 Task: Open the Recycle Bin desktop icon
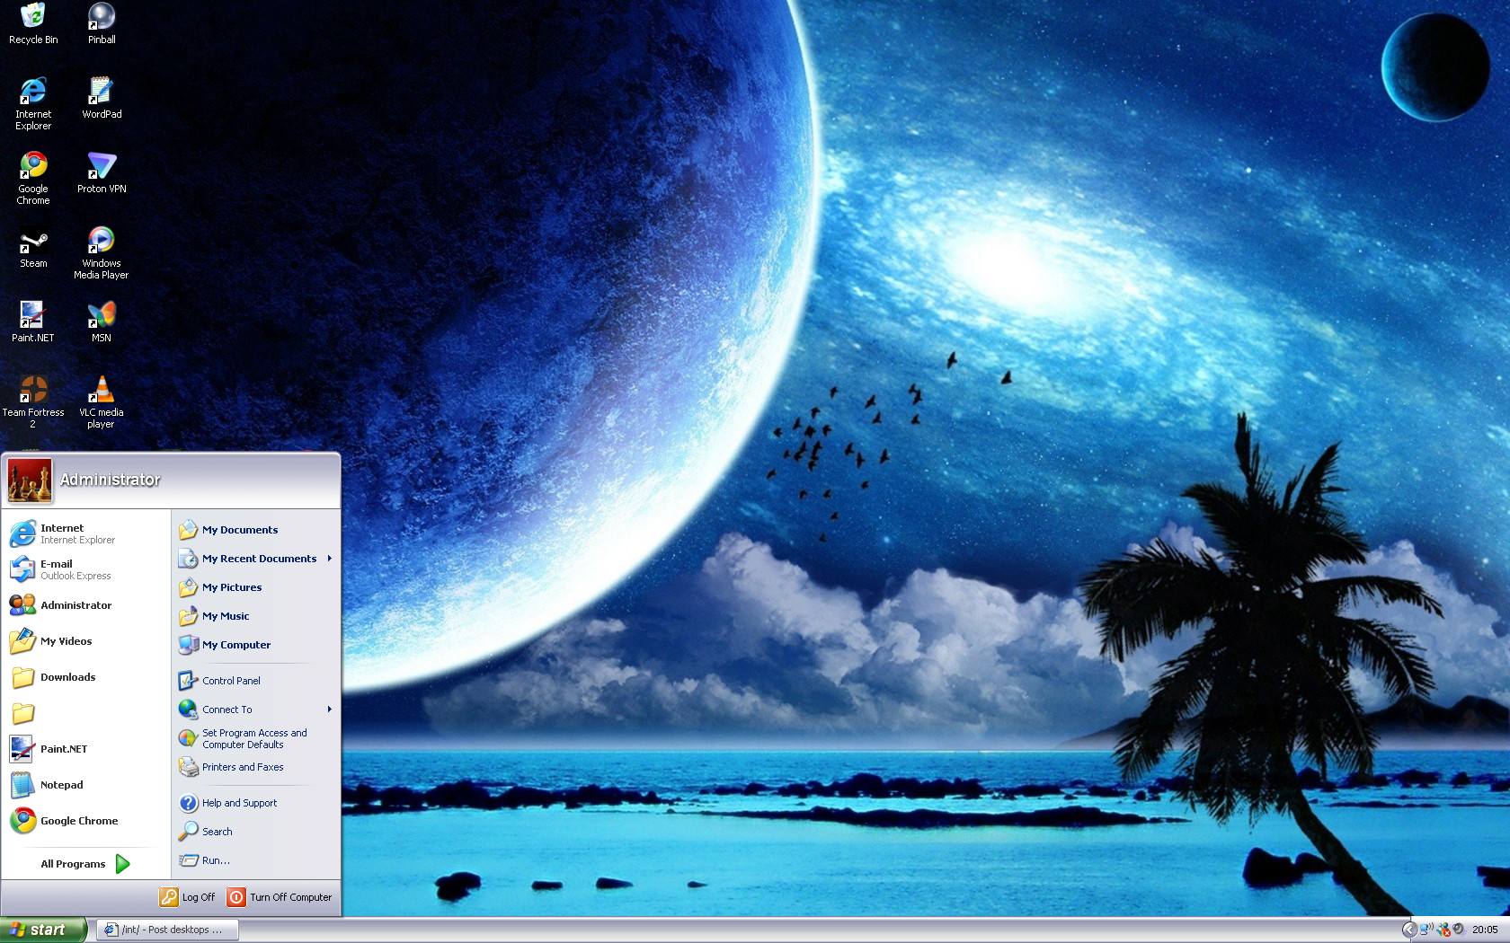click(x=33, y=24)
